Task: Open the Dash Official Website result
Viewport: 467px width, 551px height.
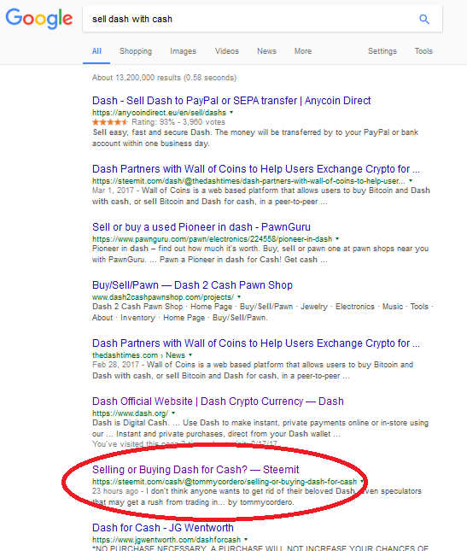Action: point(218,402)
